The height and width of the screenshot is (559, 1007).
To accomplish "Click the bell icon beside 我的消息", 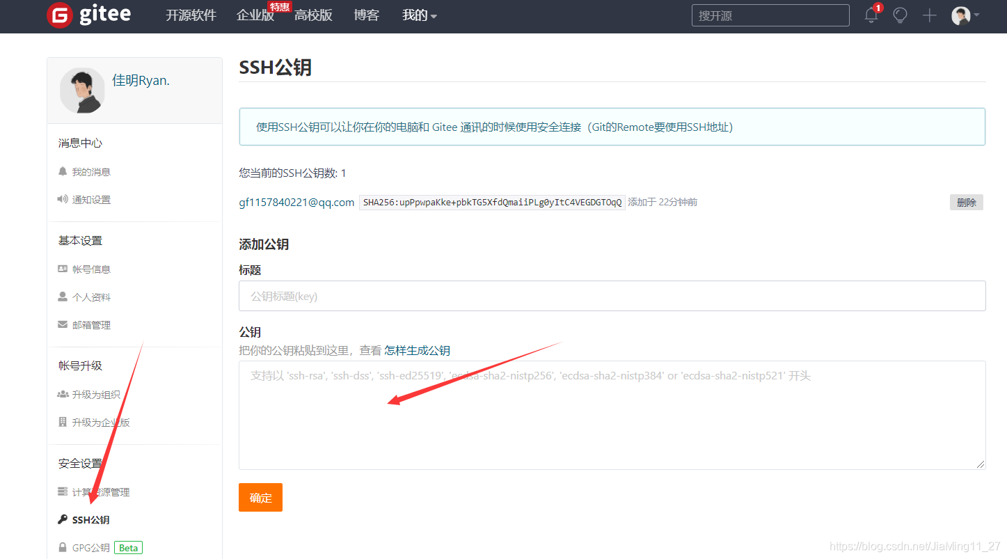I will [63, 171].
